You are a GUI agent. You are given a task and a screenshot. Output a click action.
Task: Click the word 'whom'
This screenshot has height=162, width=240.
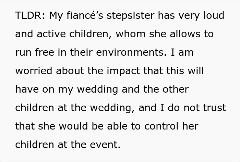pyautogui.click(x=131, y=34)
